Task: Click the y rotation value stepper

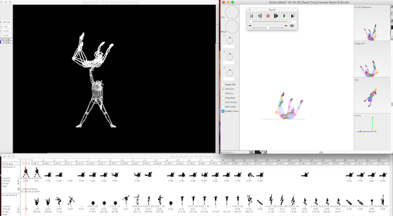Action: point(237,62)
